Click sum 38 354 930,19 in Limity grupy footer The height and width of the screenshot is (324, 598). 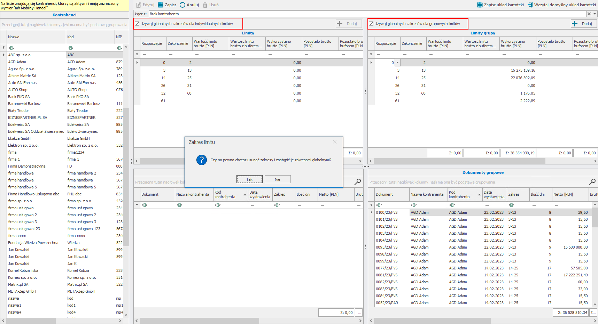(518, 153)
